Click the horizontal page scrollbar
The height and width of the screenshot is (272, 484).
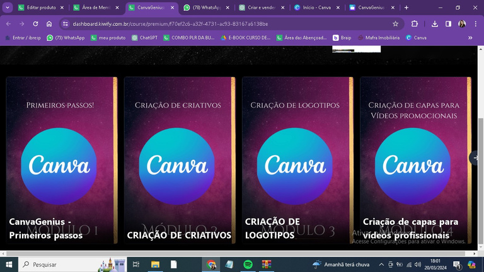[x=236, y=254]
